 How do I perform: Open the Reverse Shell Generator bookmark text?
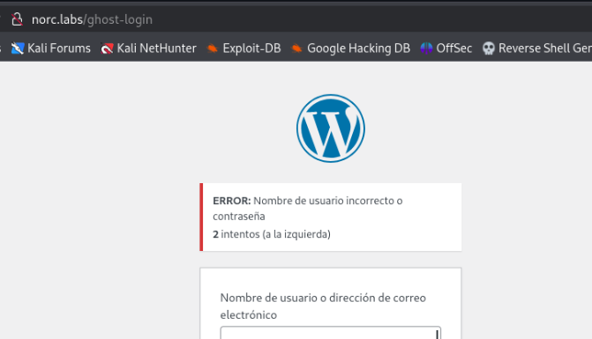coord(545,48)
